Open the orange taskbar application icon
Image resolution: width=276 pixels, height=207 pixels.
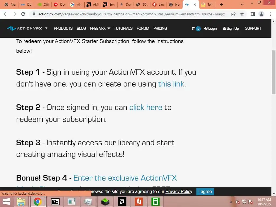tap(139, 202)
